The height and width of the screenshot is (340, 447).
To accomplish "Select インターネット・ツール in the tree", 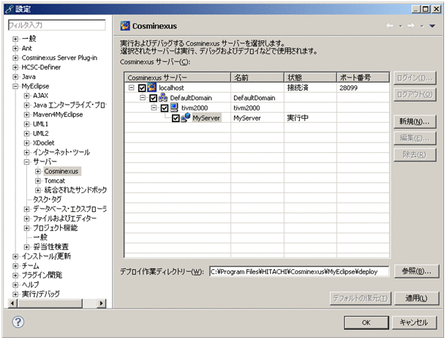I will [x=61, y=152].
